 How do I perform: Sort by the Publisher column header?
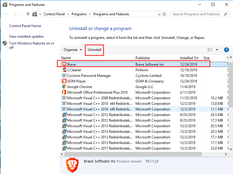tap(156, 58)
